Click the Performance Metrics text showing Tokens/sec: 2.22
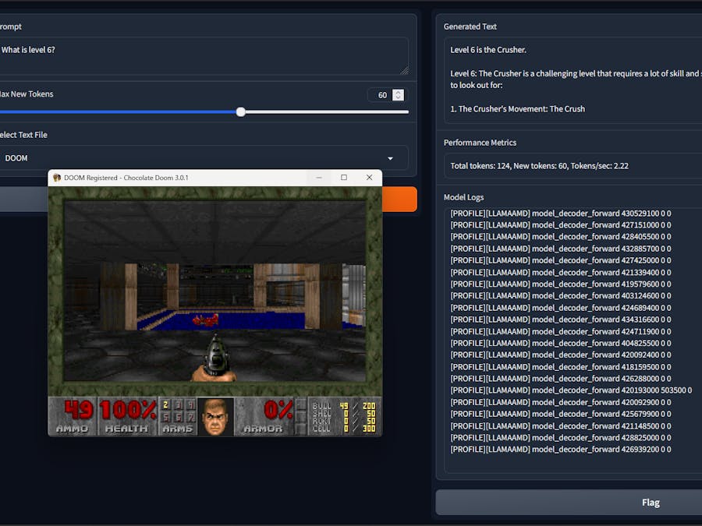The height and width of the screenshot is (526, 702). 539,166
